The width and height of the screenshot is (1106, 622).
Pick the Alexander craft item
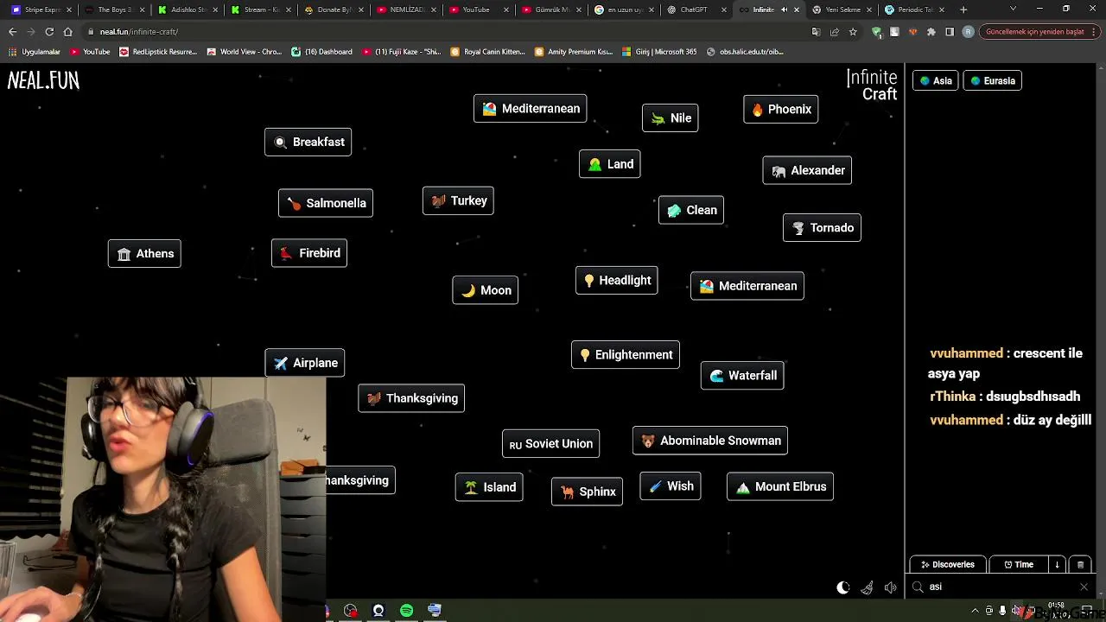(x=807, y=170)
